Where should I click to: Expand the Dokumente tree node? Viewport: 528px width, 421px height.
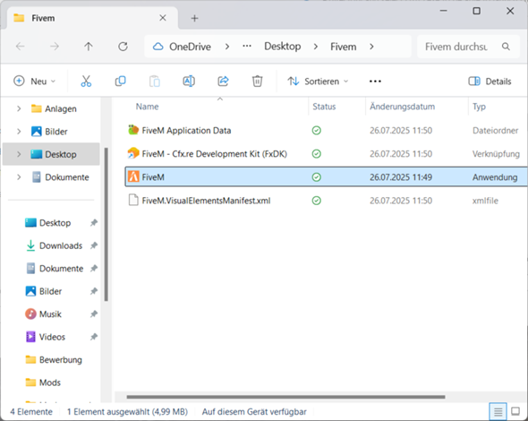pyautogui.click(x=19, y=177)
